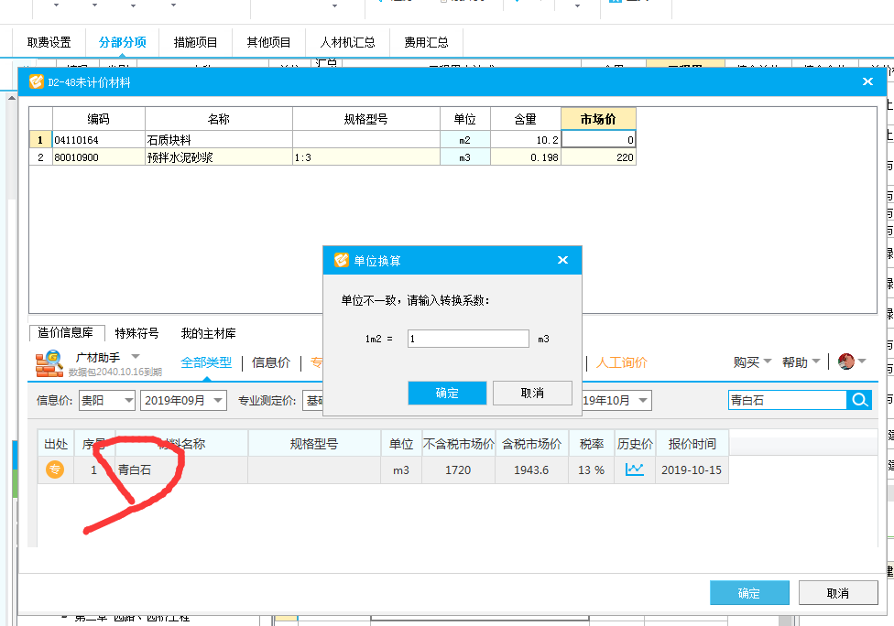Switch to the 人材机汇总 tab
This screenshot has height=626, width=894.
coord(347,42)
